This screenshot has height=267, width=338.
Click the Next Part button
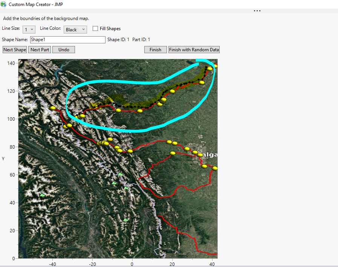tap(39, 49)
